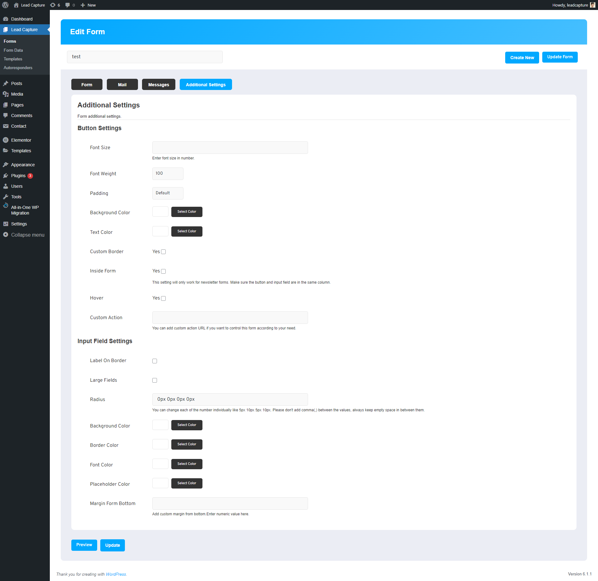Check the Large Fields checkbox
598x581 pixels.
coord(154,380)
